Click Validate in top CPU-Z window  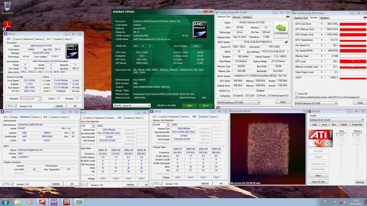point(59,106)
